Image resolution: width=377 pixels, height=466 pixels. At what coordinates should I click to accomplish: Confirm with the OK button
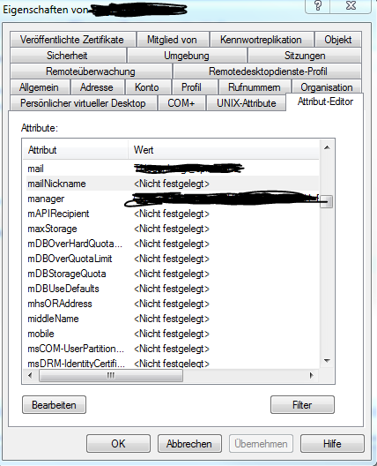click(x=118, y=444)
